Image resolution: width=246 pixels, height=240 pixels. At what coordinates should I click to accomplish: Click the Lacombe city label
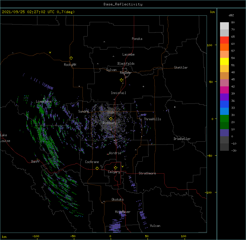pos(128,54)
